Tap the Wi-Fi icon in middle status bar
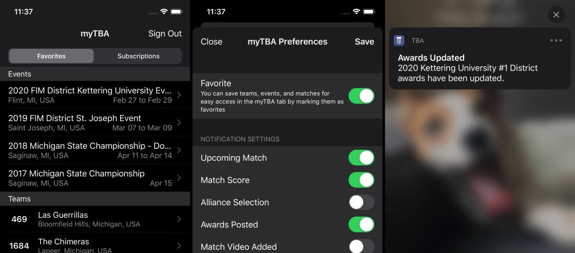The height and width of the screenshot is (253, 575). [356, 12]
